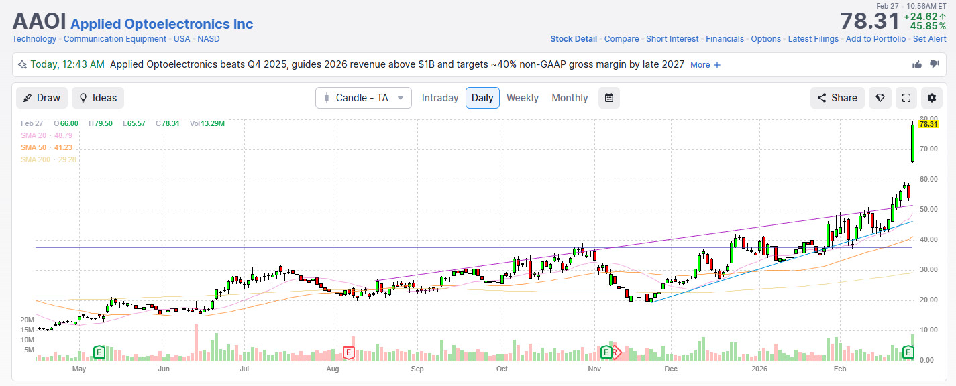The image size is (956, 386).
Task: Click the red diamond marker near November
Action: (x=617, y=352)
